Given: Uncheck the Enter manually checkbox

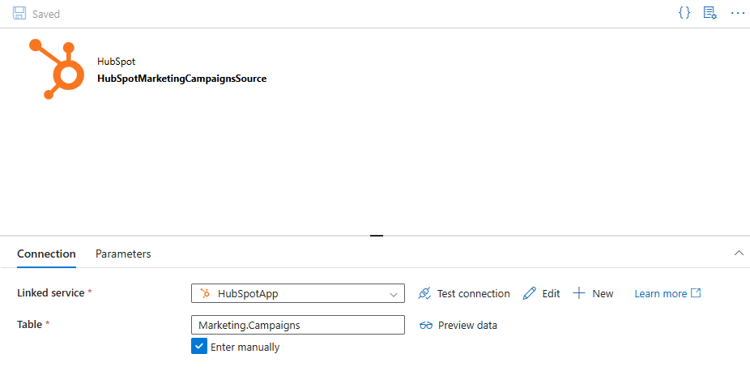Looking at the screenshot, I should click(x=199, y=346).
